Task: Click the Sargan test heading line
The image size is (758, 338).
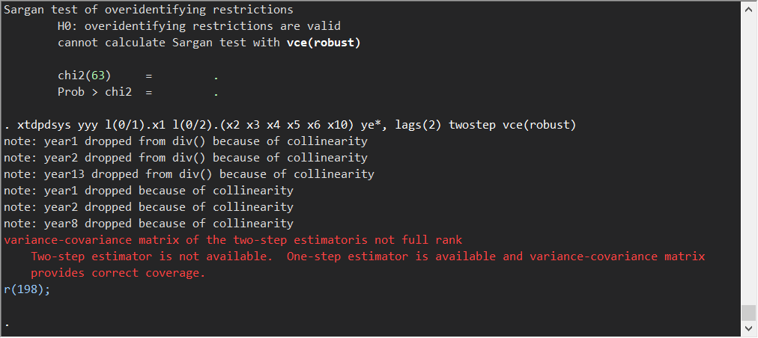Action: tap(148, 10)
